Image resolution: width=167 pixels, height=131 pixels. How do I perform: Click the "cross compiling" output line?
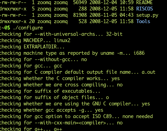pyautogui.click(x=61, y=85)
